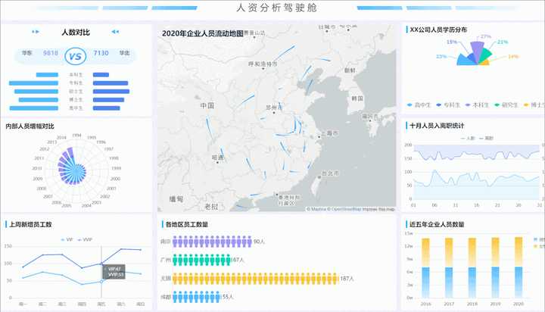
Task: Click the 华东 bar for 高中生
Action: (34, 108)
